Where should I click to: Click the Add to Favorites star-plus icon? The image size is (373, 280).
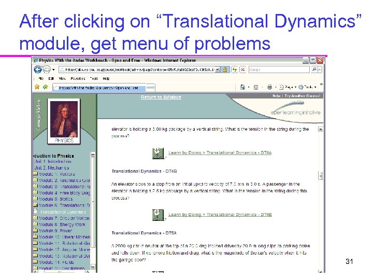(x=45, y=87)
